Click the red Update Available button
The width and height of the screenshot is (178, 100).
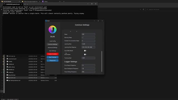(x=53, y=54)
